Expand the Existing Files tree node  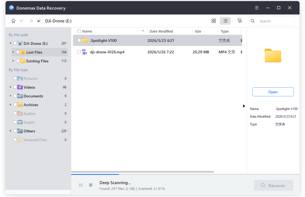click(13, 61)
